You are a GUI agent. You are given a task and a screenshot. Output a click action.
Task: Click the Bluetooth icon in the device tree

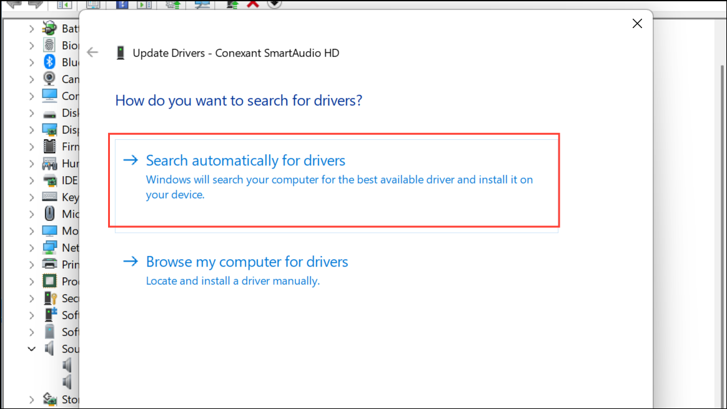[x=49, y=62]
